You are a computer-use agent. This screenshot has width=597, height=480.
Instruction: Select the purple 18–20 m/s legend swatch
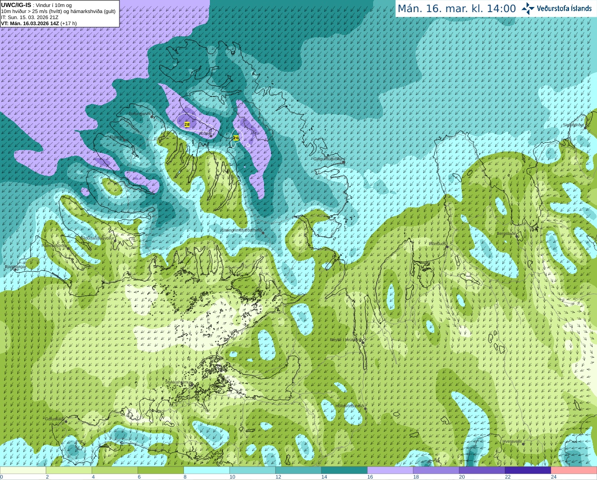click(x=437, y=470)
